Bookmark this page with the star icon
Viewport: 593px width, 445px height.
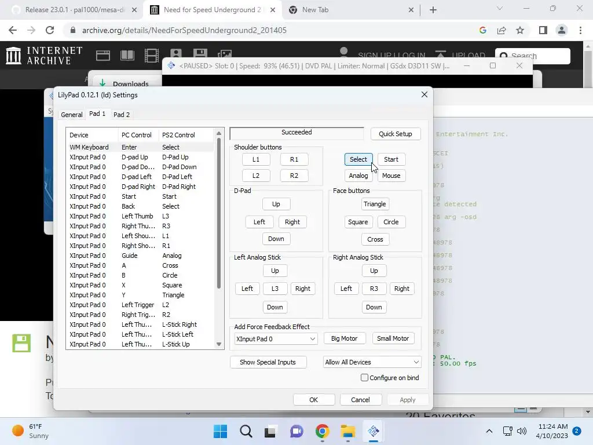(x=520, y=30)
